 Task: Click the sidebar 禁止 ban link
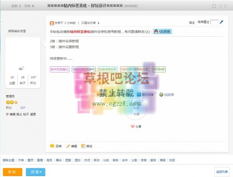19,114
